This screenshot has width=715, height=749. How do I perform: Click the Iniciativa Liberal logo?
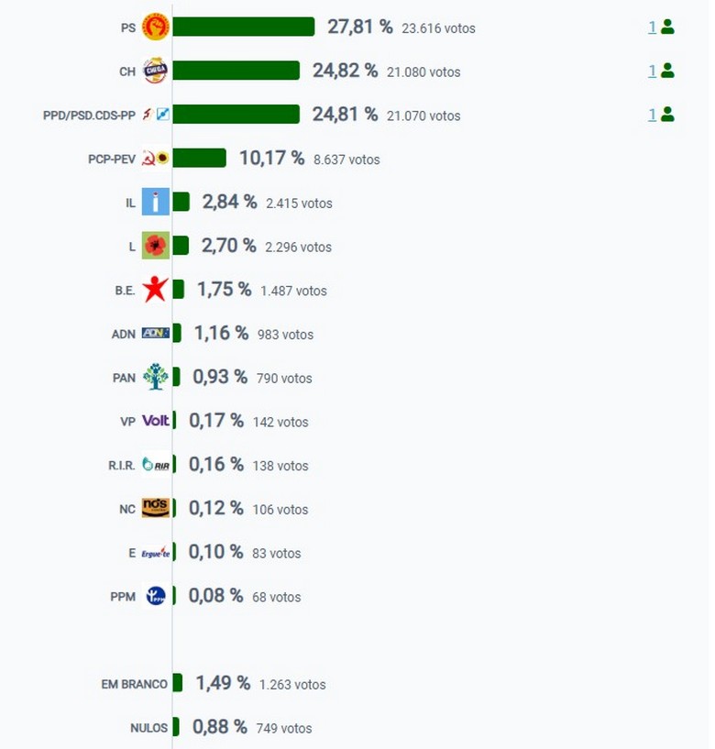[156, 202]
